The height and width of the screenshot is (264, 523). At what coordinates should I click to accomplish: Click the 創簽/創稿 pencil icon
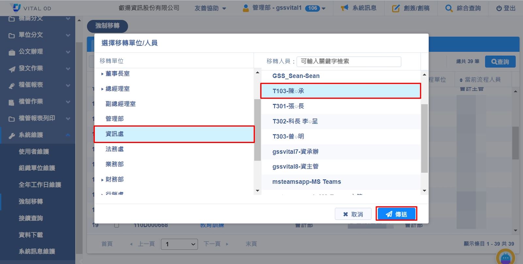396,8
